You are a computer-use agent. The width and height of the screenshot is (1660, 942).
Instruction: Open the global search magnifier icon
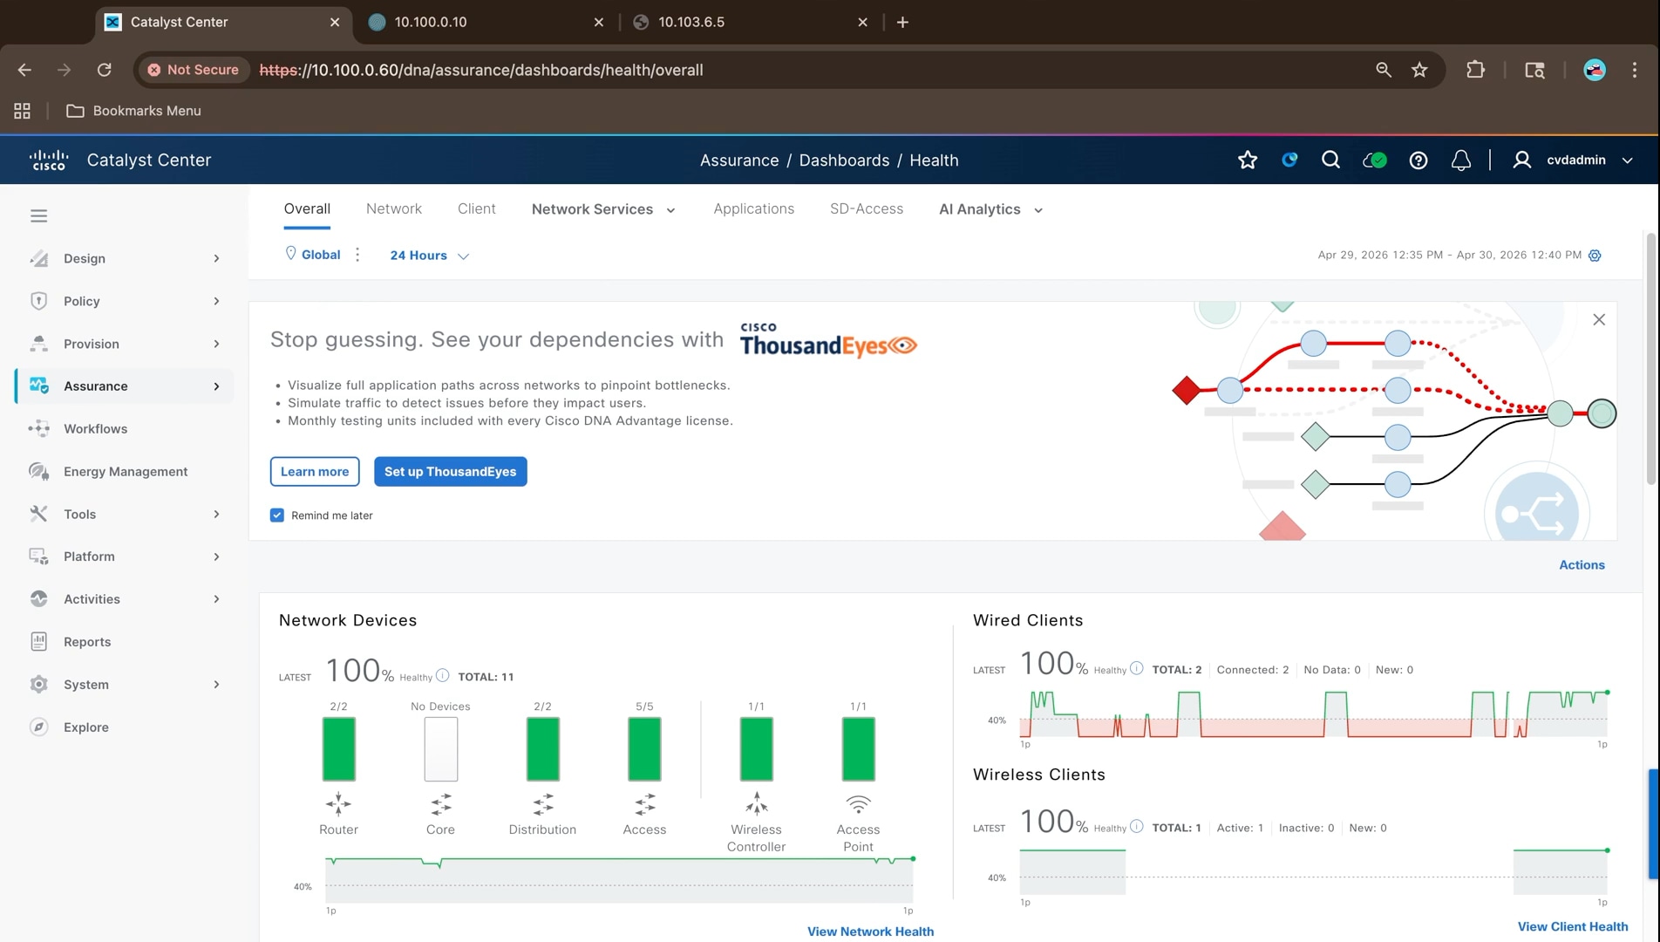1330,160
